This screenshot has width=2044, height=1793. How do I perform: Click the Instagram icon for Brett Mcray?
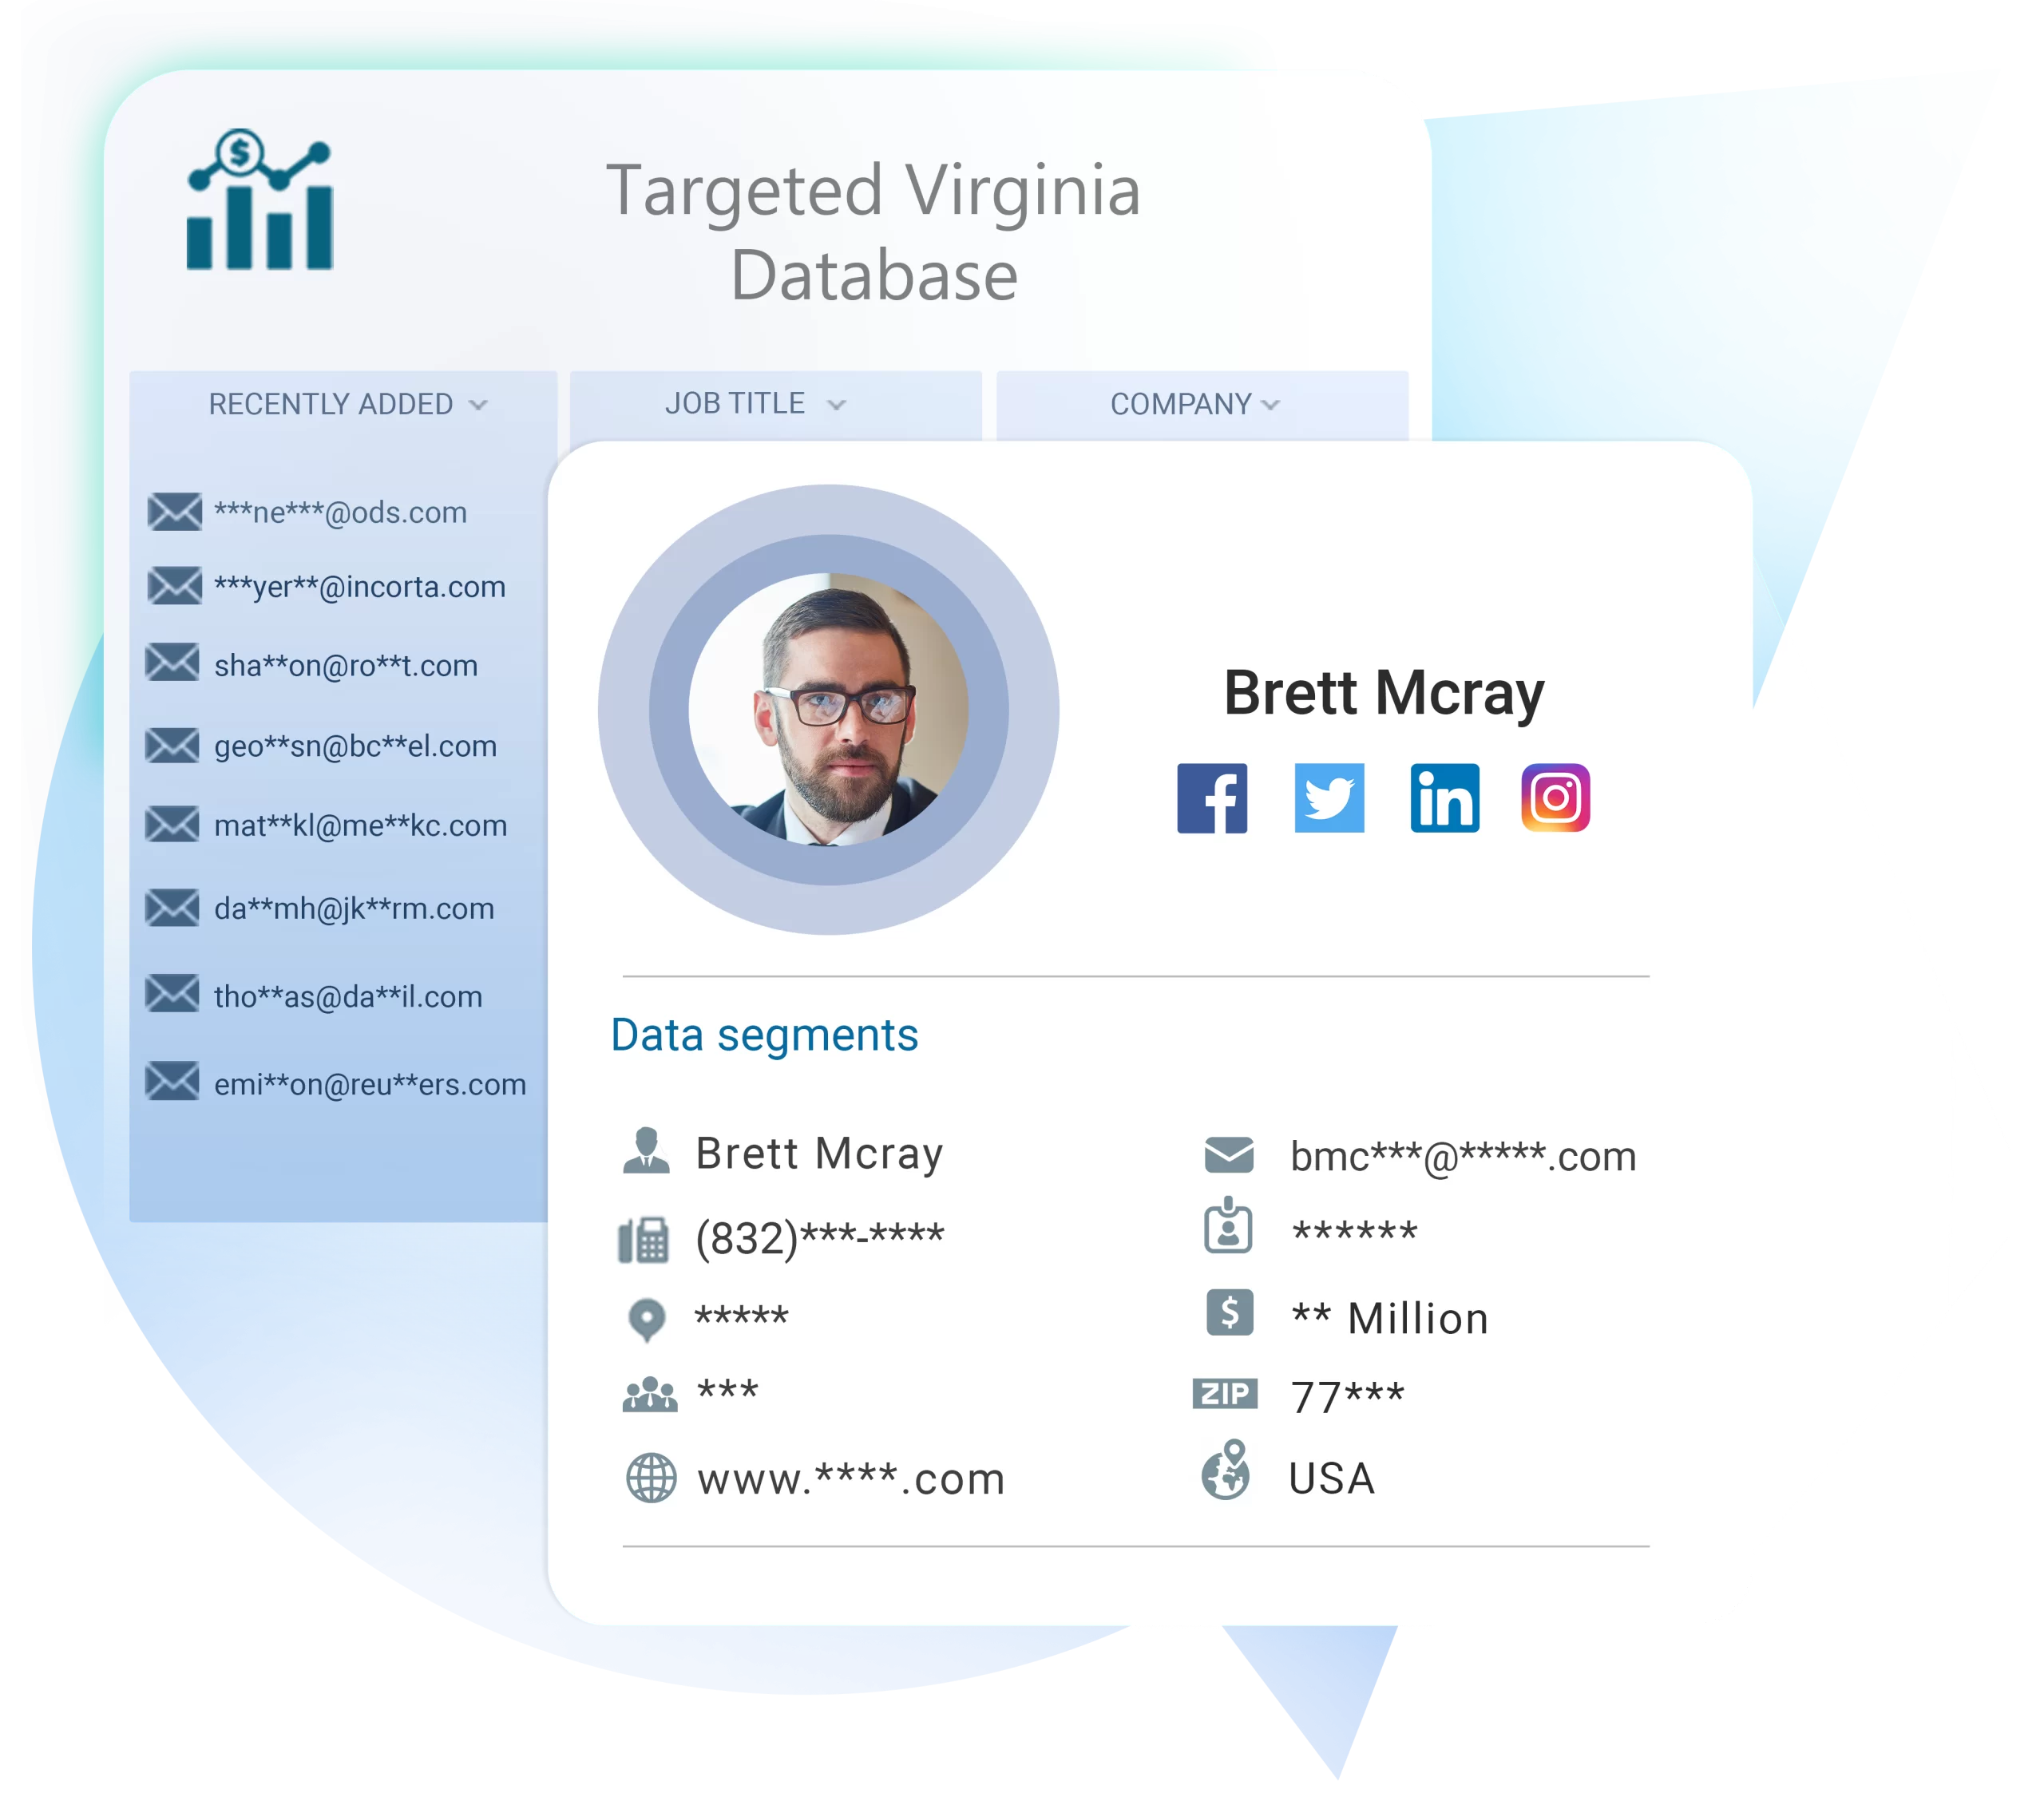coord(1551,799)
